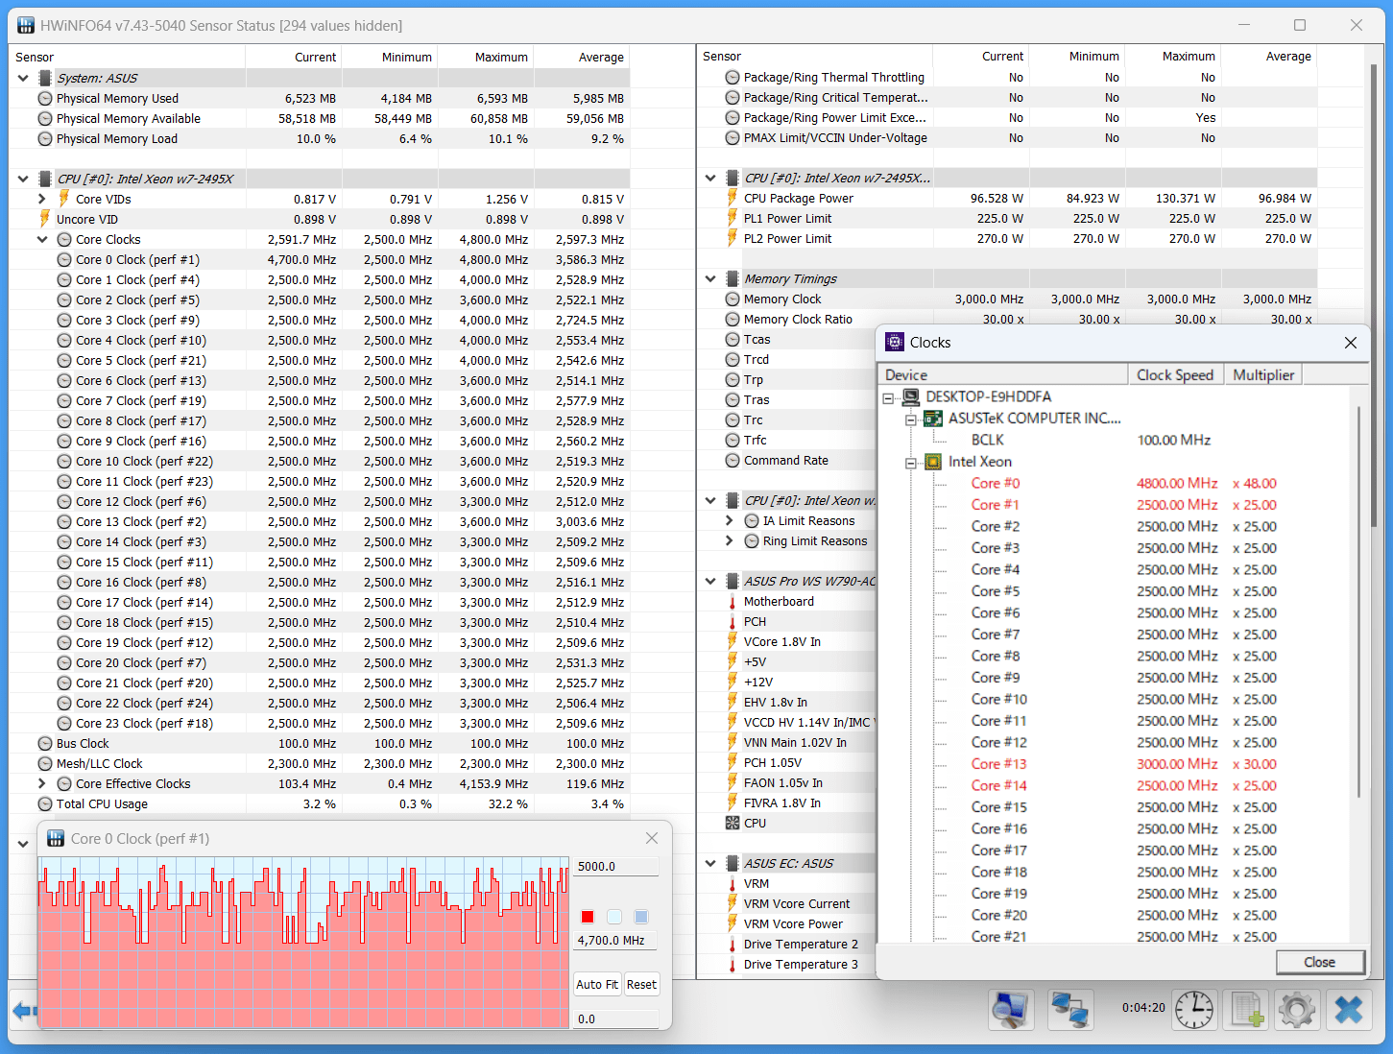The height and width of the screenshot is (1054, 1393).
Task: Click Multiplier column header in Clocks
Action: coord(1263,374)
